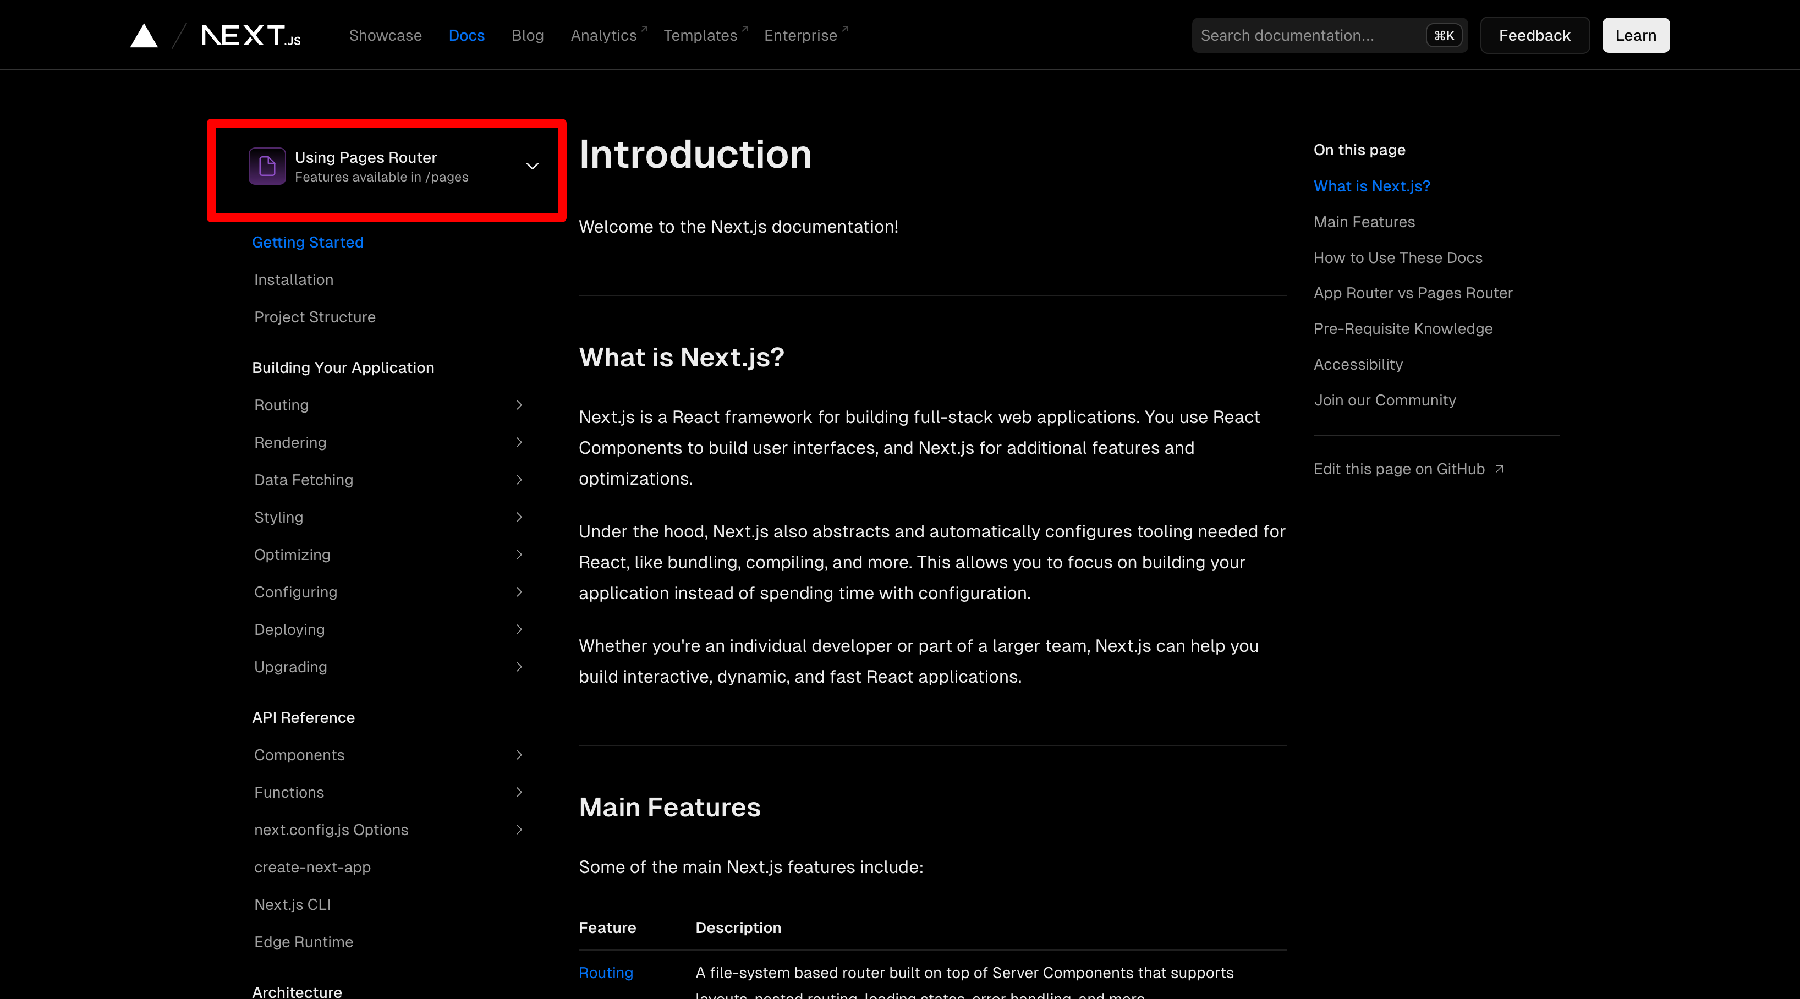Jump to App Router vs Pages Router
The height and width of the screenshot is (999, 1800).
click(1413, 293)
